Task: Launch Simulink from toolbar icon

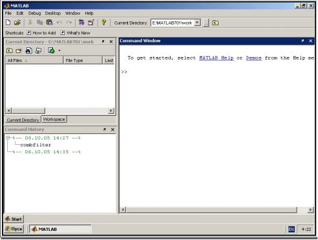Action: point(81,23)
